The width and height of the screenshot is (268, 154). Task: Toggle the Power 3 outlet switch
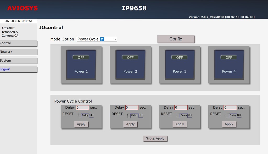pyautogui.click(x=180, y=64)
